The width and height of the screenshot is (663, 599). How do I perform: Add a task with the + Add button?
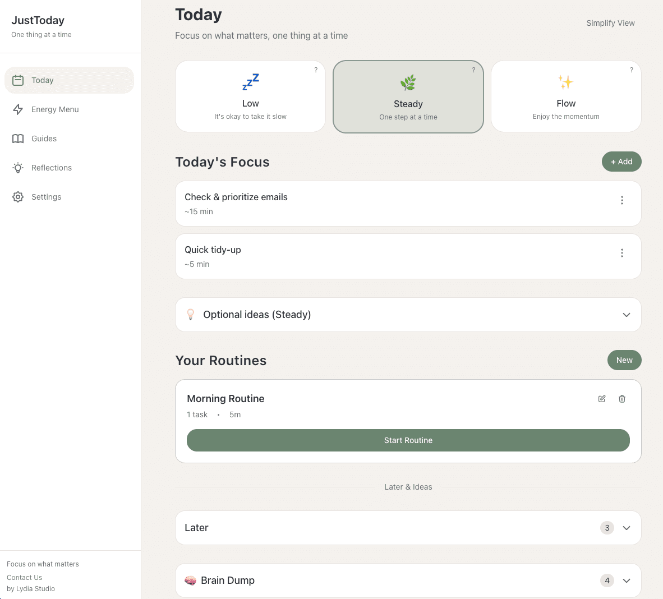click(621, 162)
